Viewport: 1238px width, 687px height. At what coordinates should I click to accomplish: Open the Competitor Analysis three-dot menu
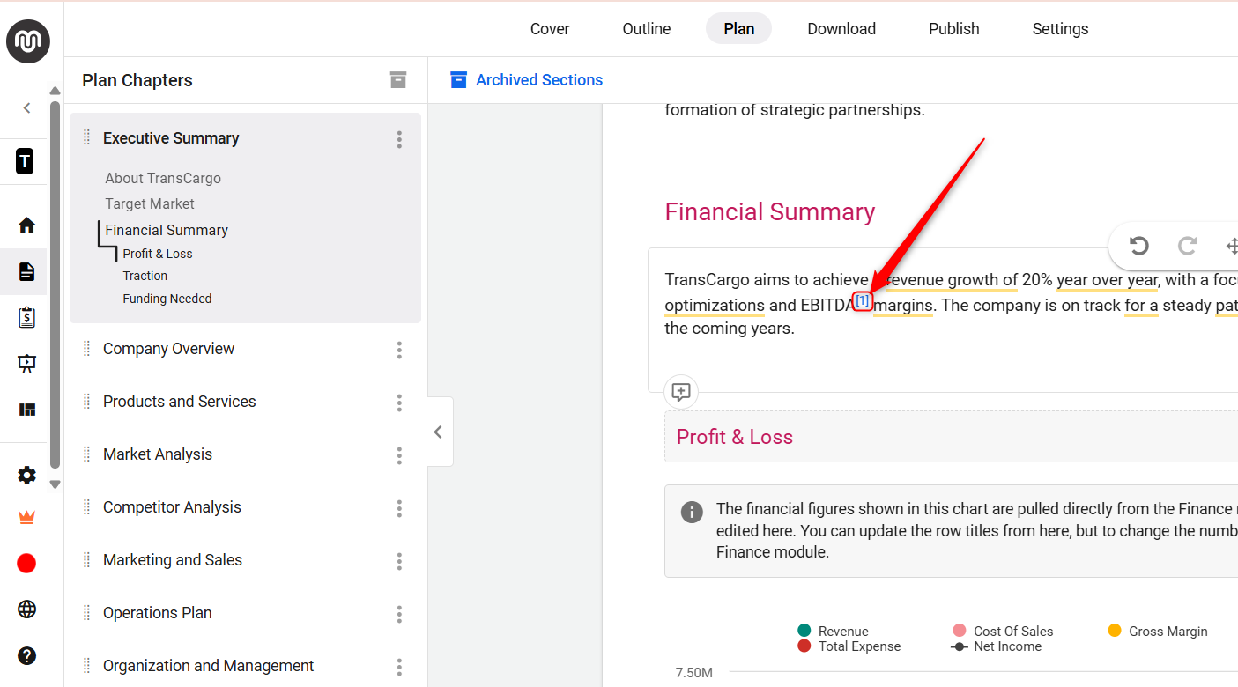click(399, 508)
